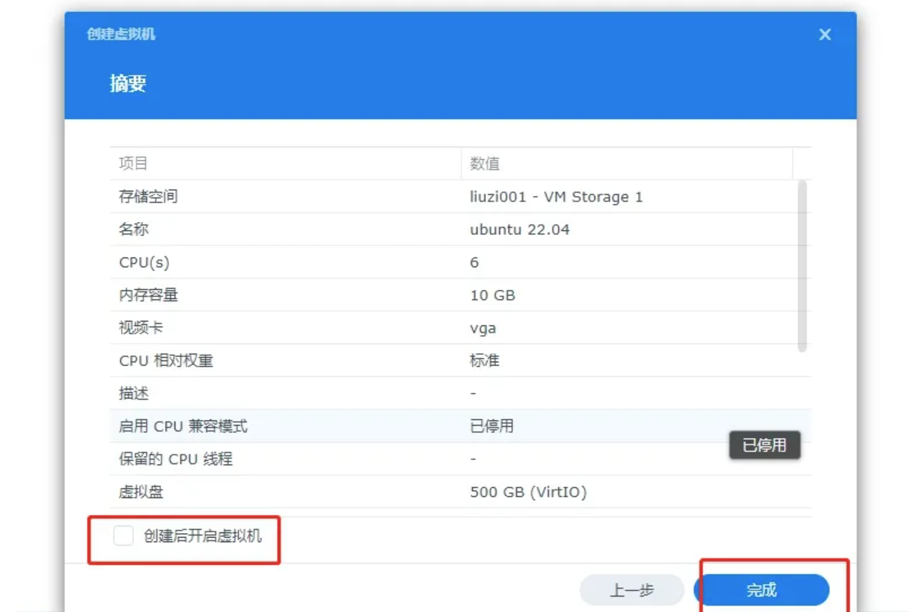Click the 上一步 button

pos(631,590)
